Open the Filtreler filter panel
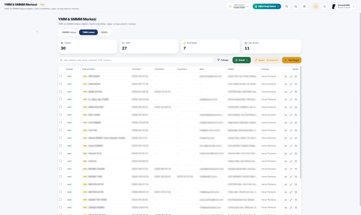 (223, 60)
